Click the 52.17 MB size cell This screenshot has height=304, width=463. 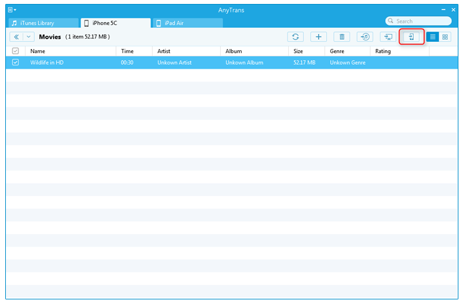click(x=304, y=63)
